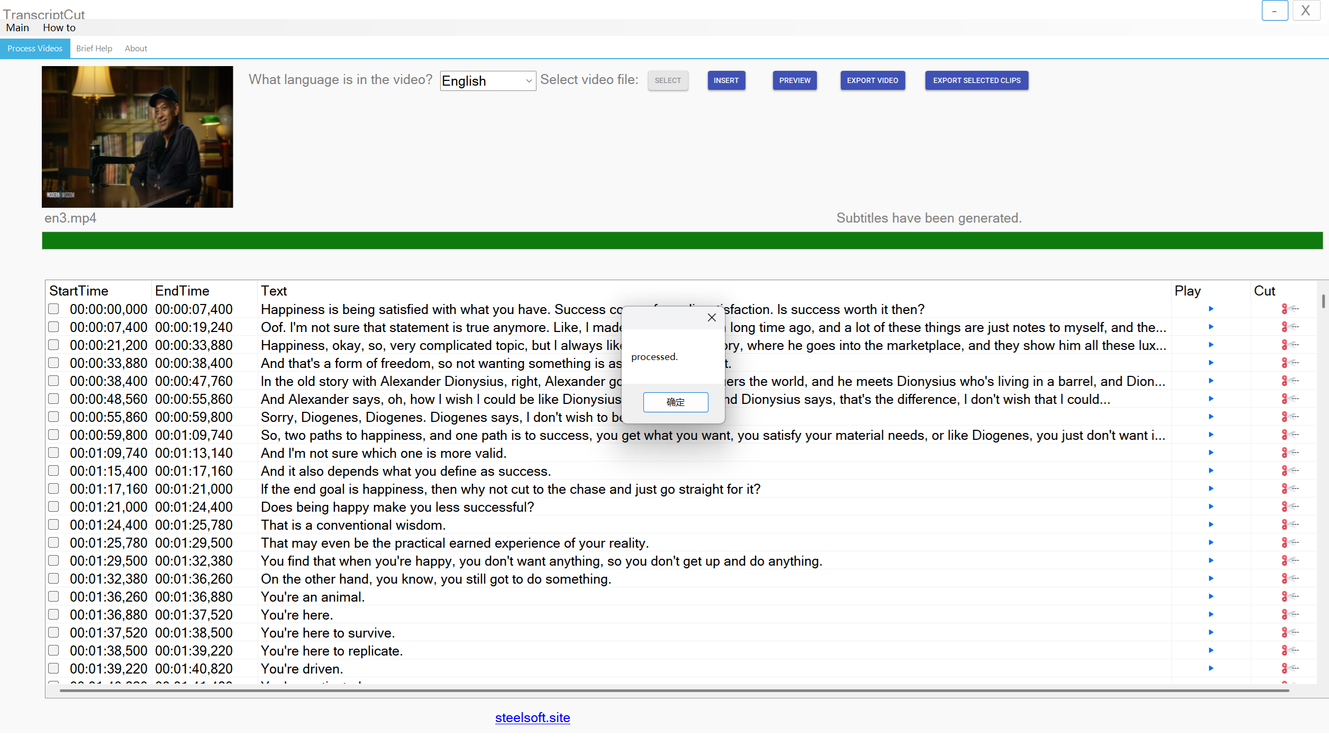This screenshot has width=1329, height=738.
Task: Cut the clip starting at 00:00:38,400
Action: coord(1290,381)
